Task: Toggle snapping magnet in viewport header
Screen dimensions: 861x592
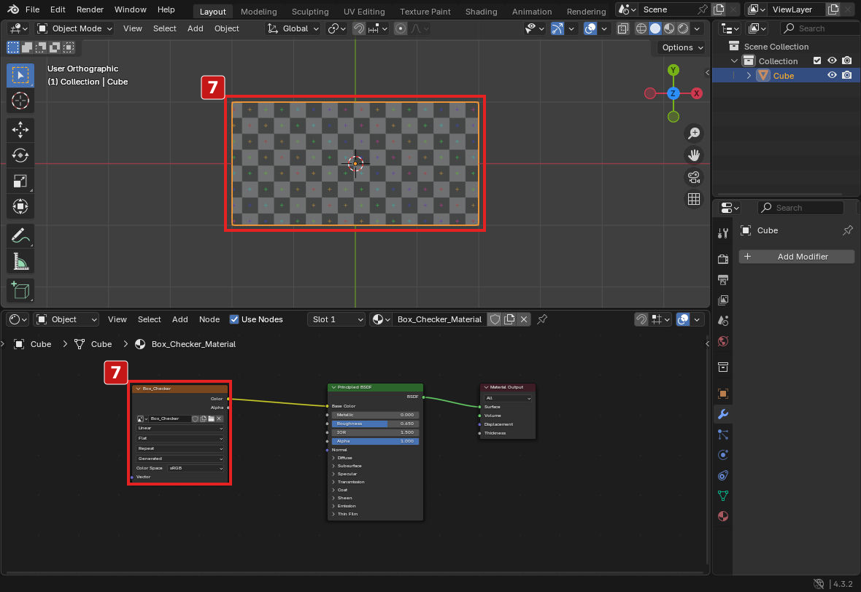Action: coord(358,28)
